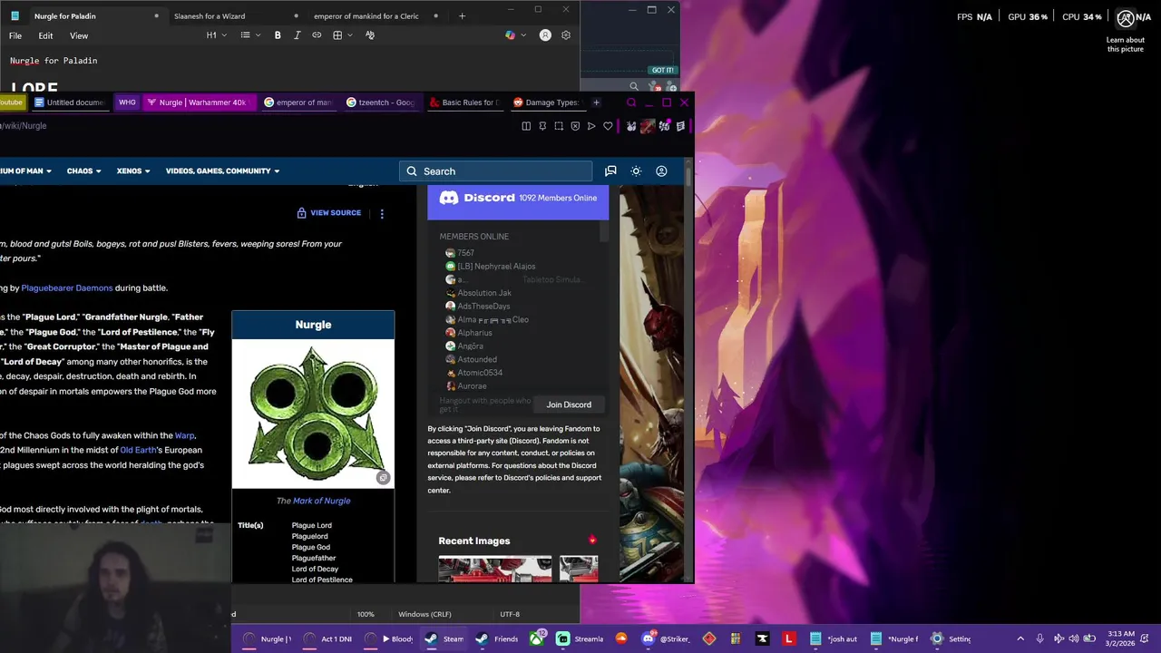Open Notepad's View menu
The width and height of the screenshot is (1161, 653).
click(x=79, y=35)
